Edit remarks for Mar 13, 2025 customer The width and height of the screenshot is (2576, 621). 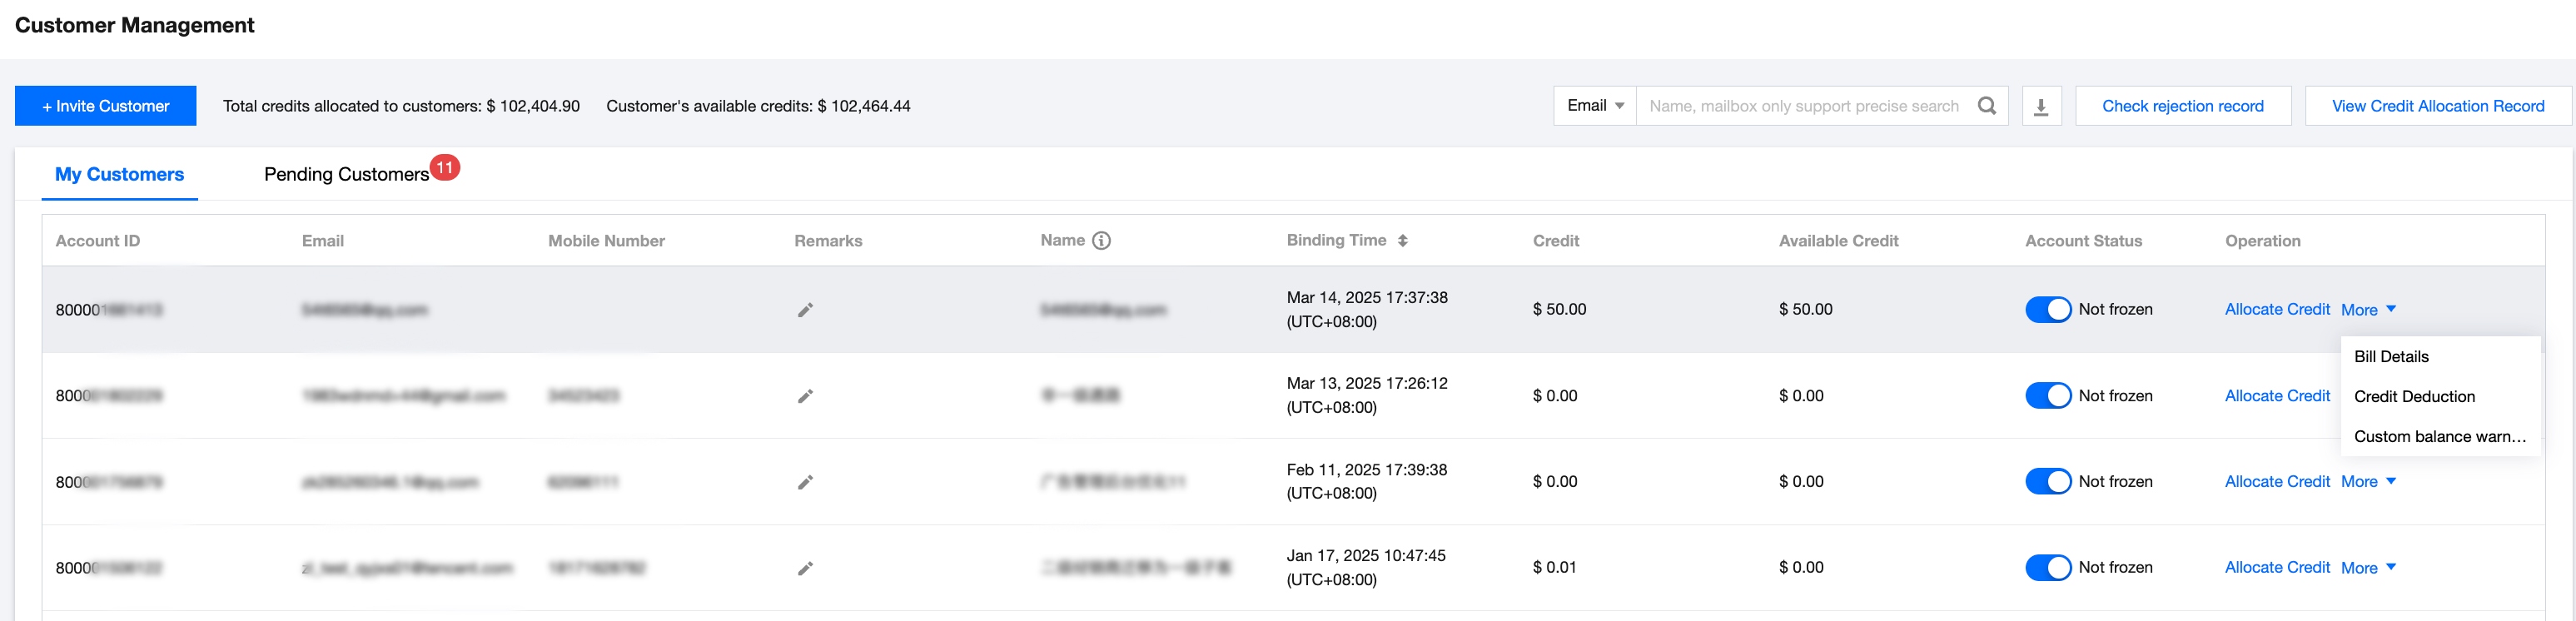point(805,396)
